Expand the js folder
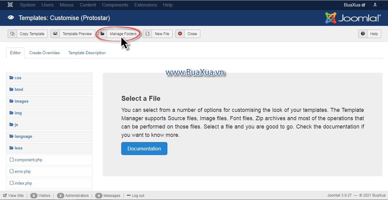 49,125
